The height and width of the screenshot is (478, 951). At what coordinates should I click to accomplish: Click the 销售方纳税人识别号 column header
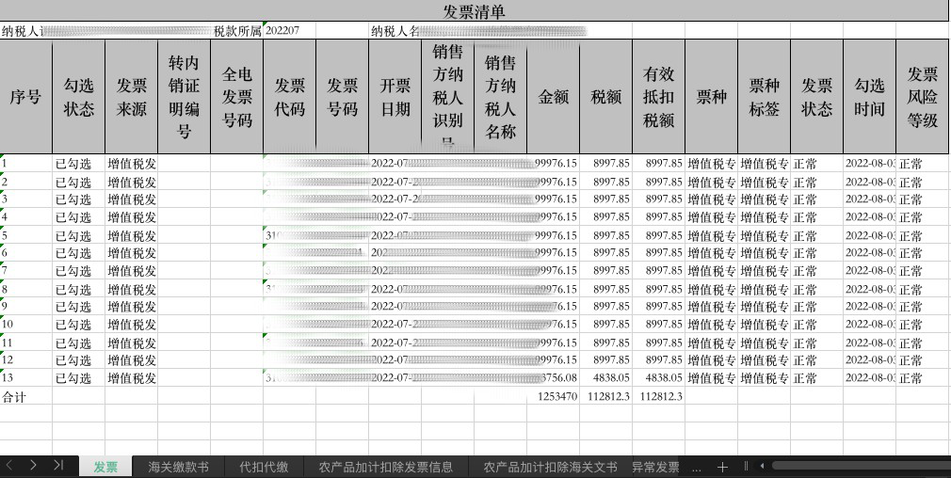pos(448,97)
